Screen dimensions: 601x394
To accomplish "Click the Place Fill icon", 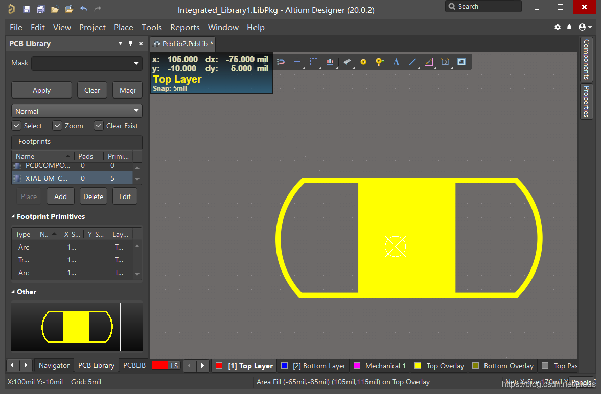I will click(461, 62).
